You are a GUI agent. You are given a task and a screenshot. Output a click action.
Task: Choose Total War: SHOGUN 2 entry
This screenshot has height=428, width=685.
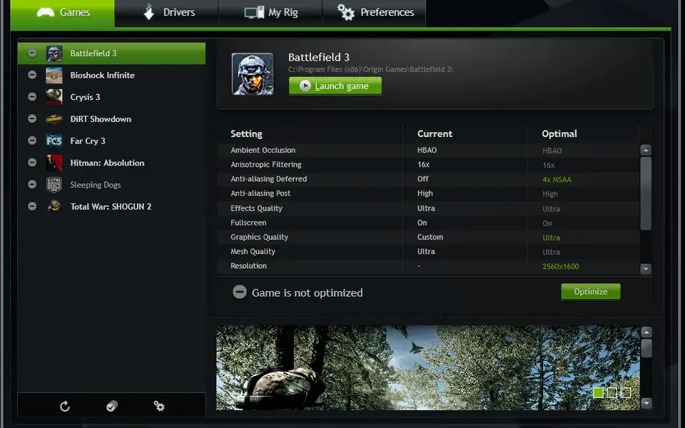pyautogui.click(x=111, y=207)
